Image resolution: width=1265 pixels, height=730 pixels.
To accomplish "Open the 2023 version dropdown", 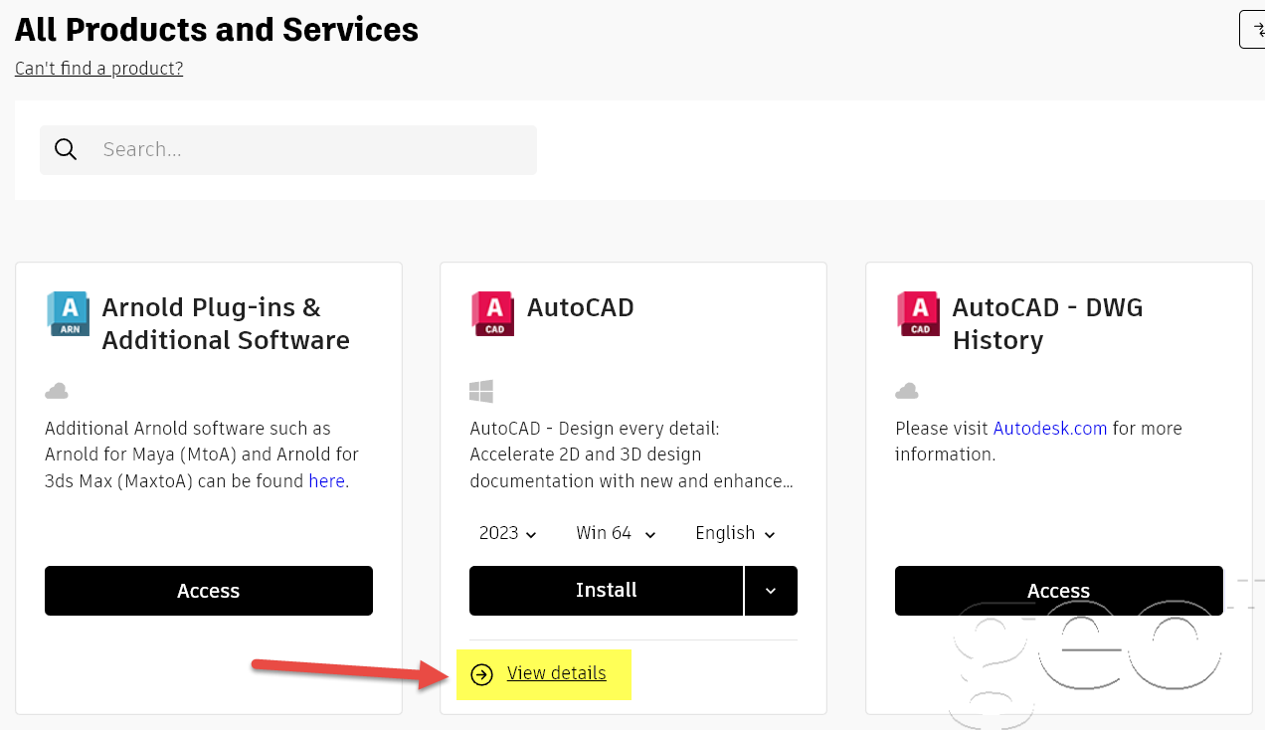I will click(508, 533).
